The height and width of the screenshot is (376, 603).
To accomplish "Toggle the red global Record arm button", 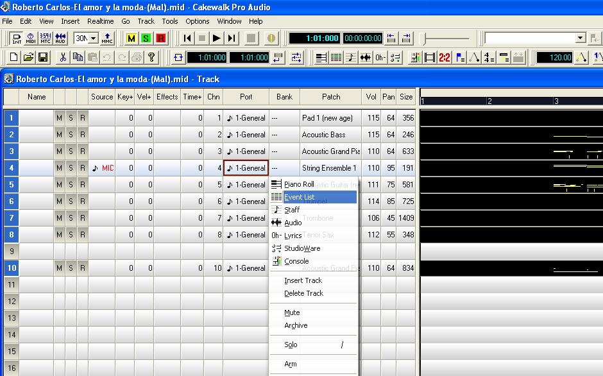I will point(161,38).
